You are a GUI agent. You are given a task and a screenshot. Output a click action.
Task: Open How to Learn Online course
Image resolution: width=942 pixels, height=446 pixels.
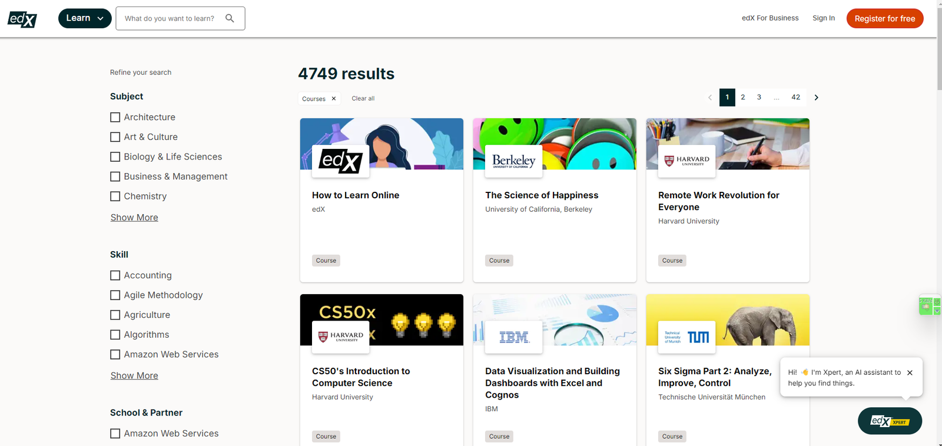pyautogui.click(x=356, y=195)
